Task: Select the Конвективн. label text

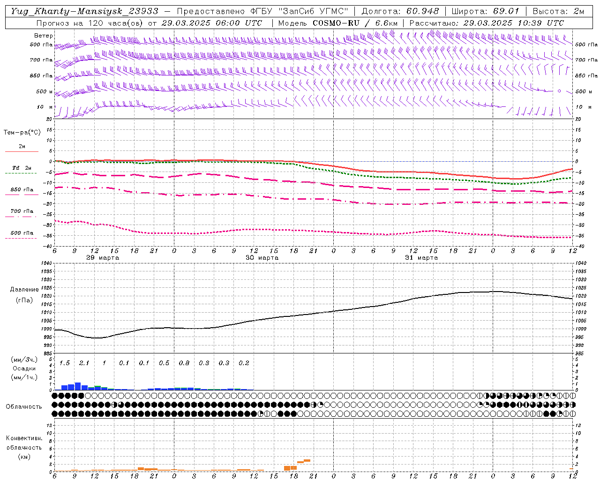Action: [24, 438]
